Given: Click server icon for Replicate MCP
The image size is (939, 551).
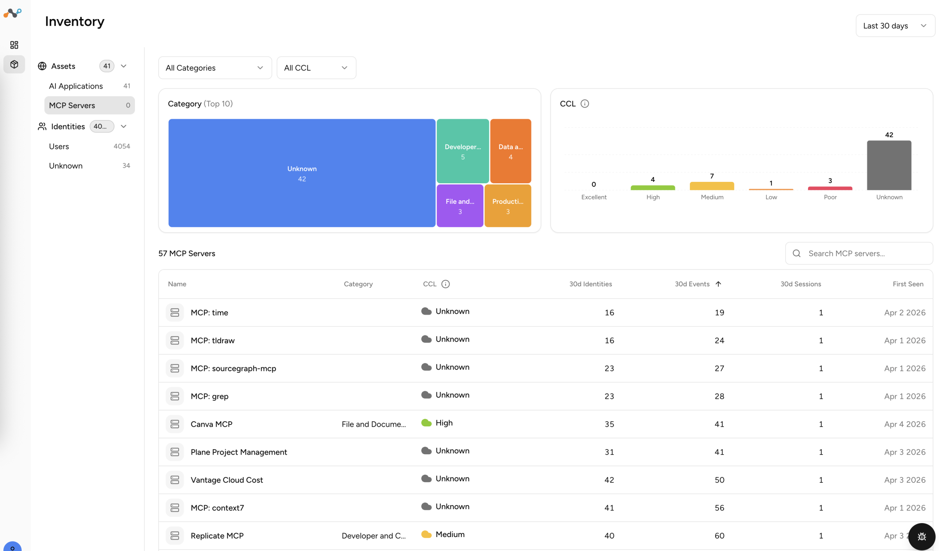Looking at the screenshot, I should click(x=175, y=536).
